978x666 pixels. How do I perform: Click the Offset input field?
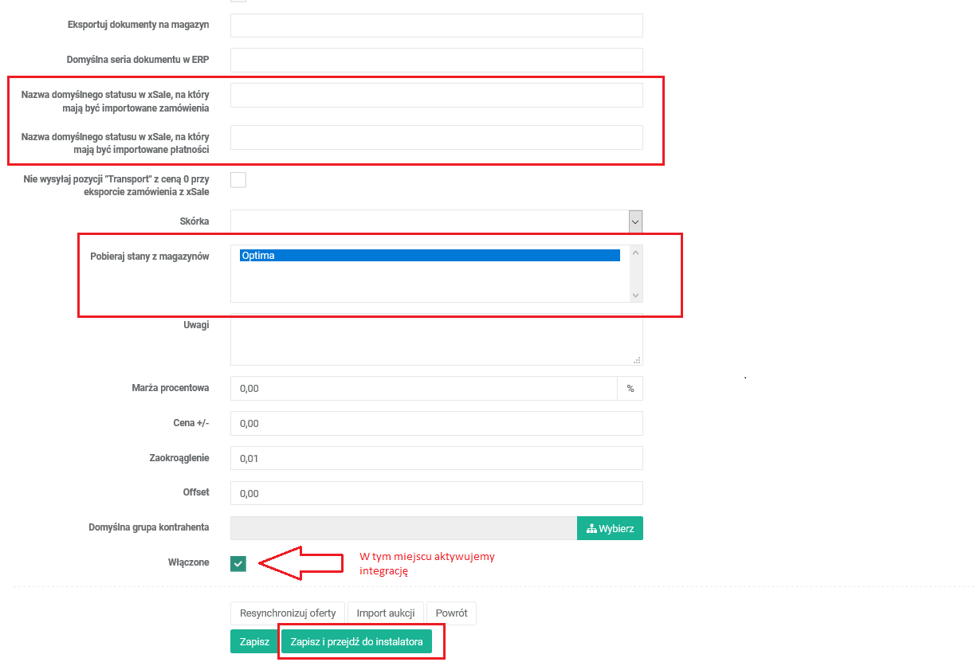click(x=436, y=493)
